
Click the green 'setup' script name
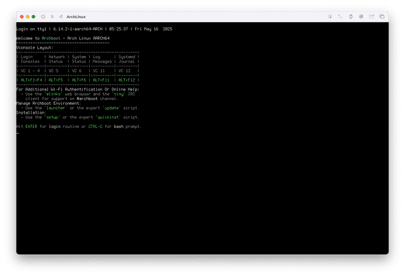click(x=52, y=117)
